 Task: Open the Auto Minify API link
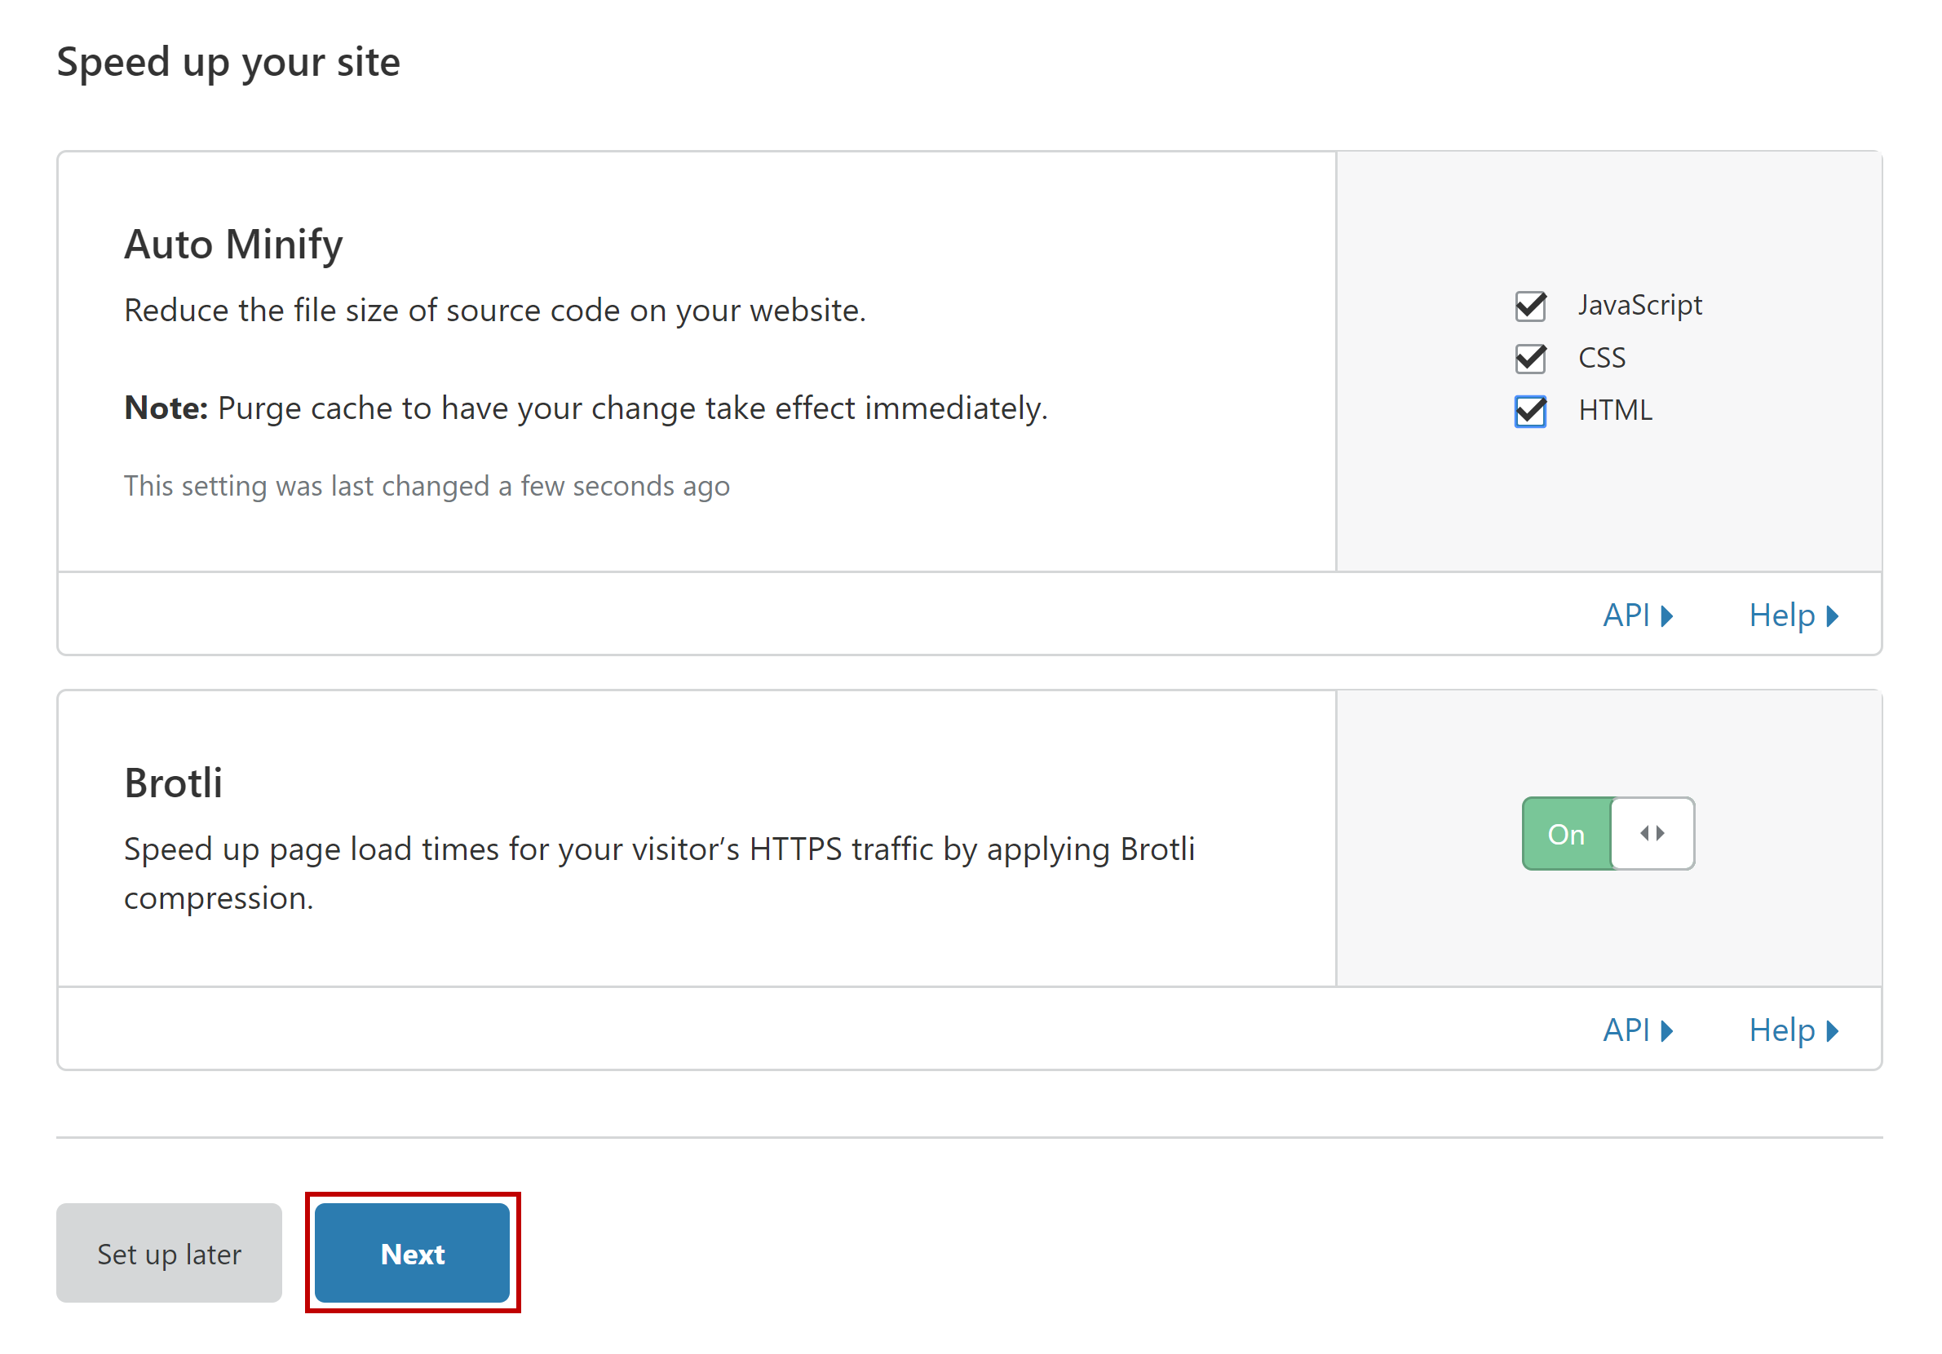tap(1626, 615)
